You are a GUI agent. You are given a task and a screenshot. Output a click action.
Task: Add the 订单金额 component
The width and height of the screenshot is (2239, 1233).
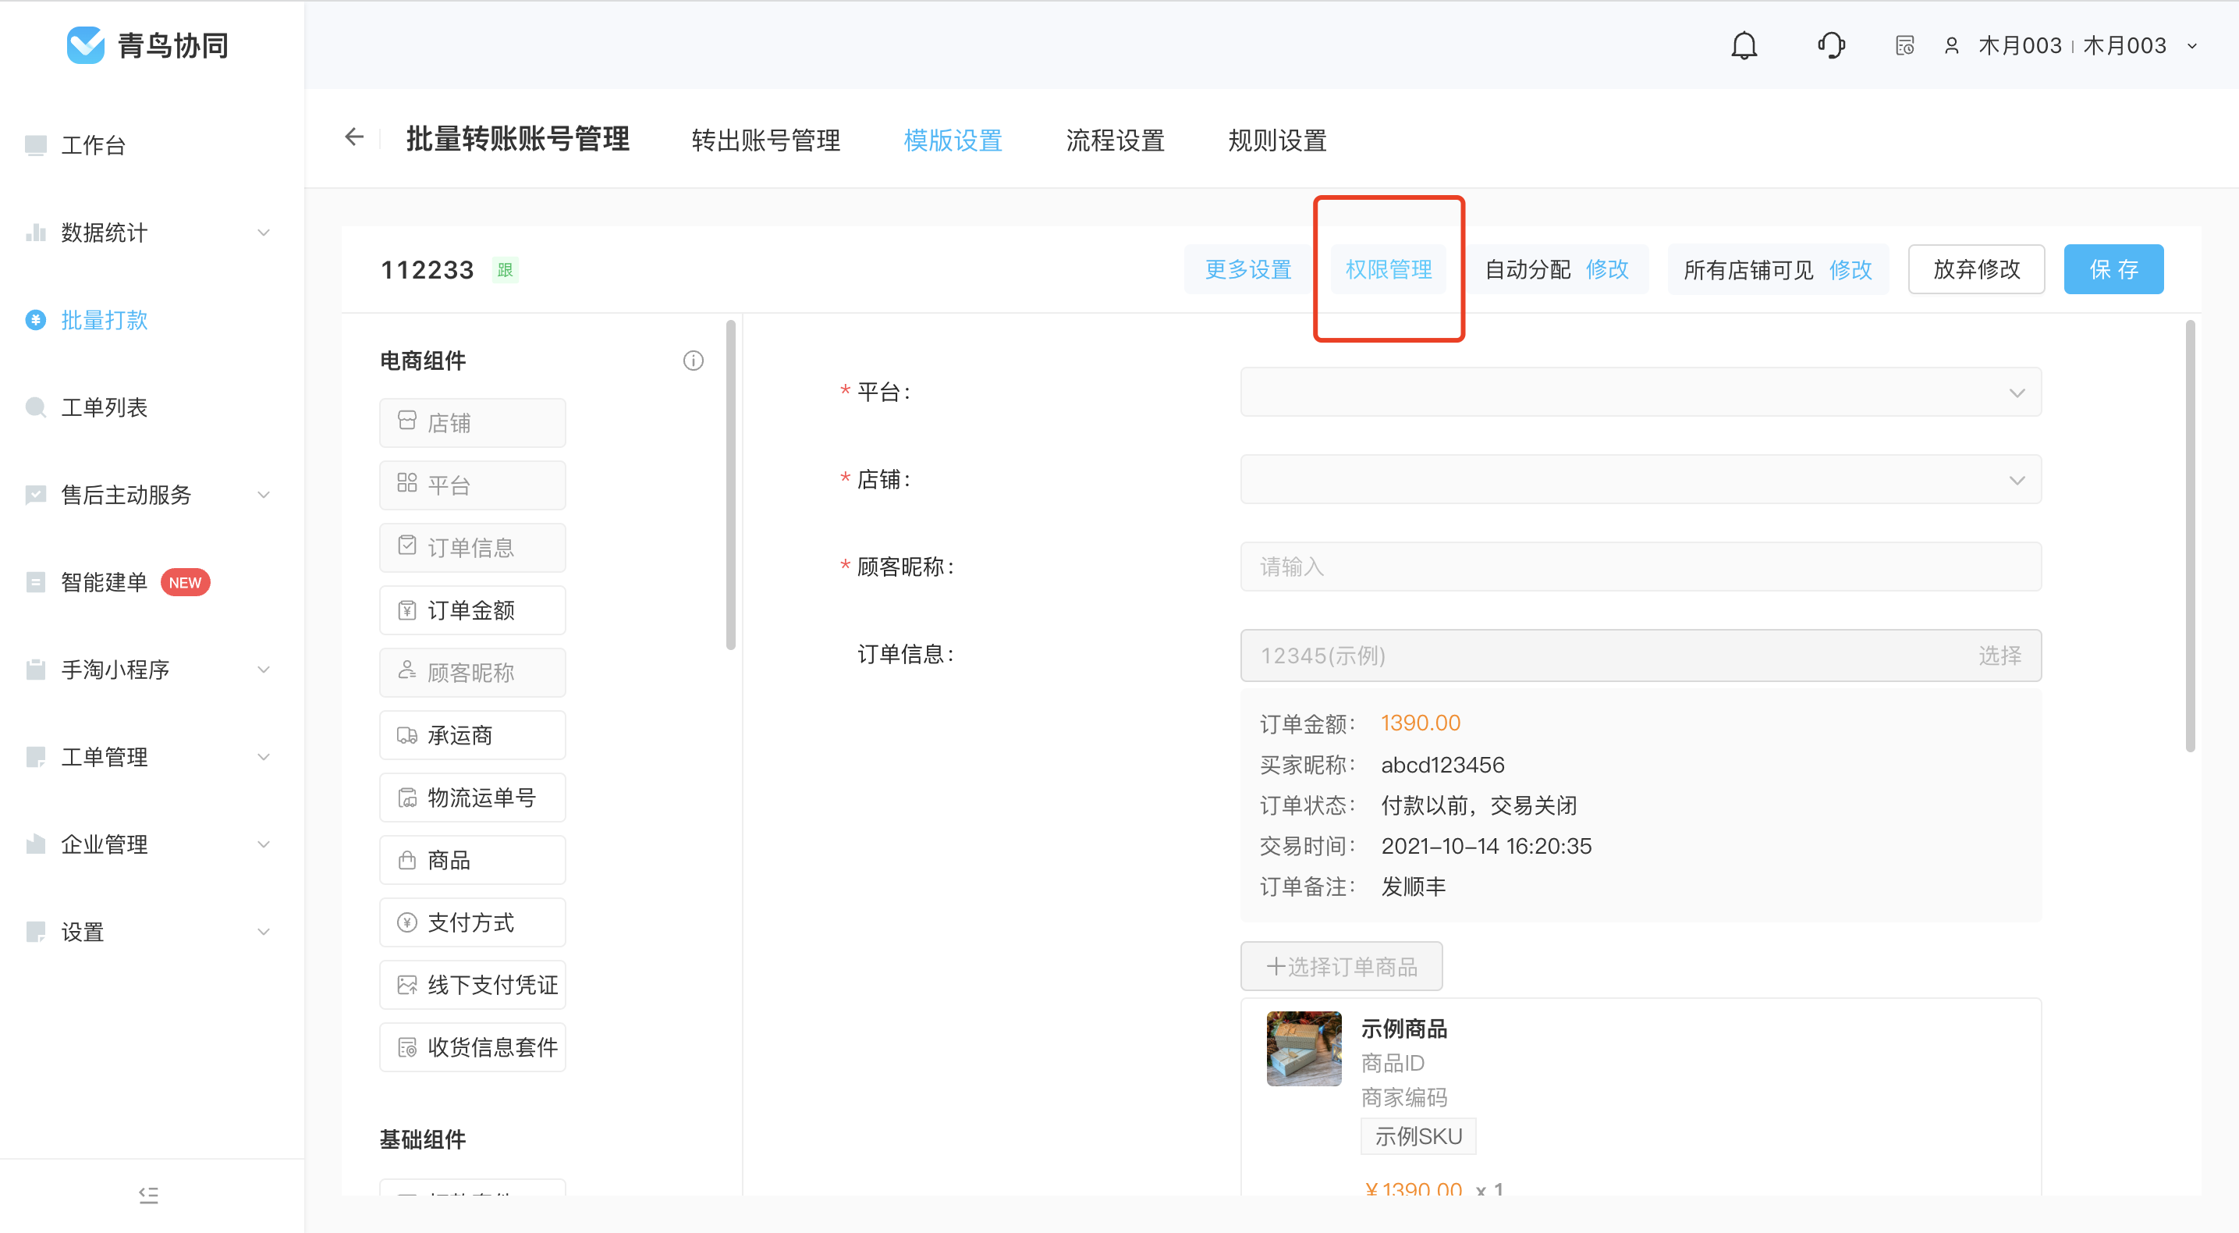click(472, 610)
